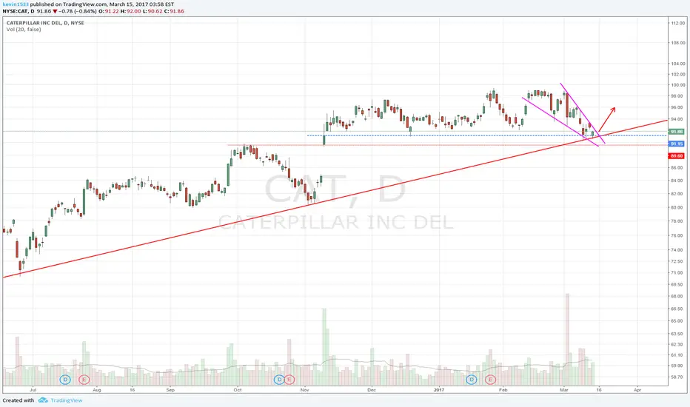Click the 'Nov' label on the time axis
This screenshot has width=690, height=407.
(x=304, y=390)
